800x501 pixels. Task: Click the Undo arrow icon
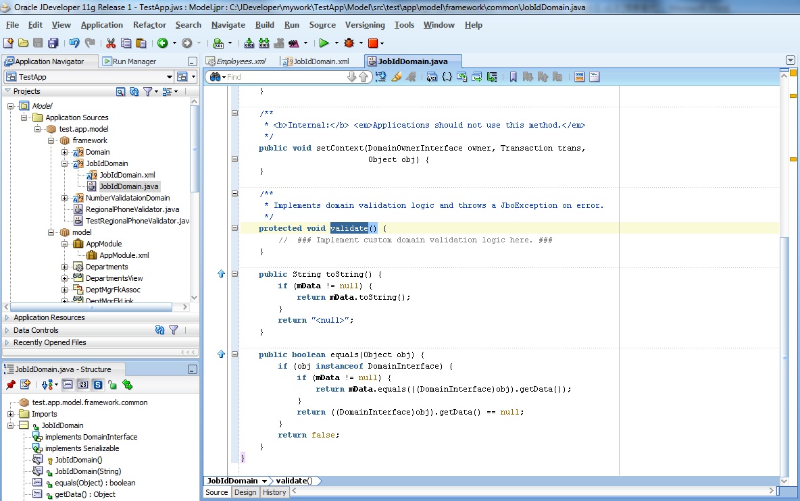(x=74, y=43)
